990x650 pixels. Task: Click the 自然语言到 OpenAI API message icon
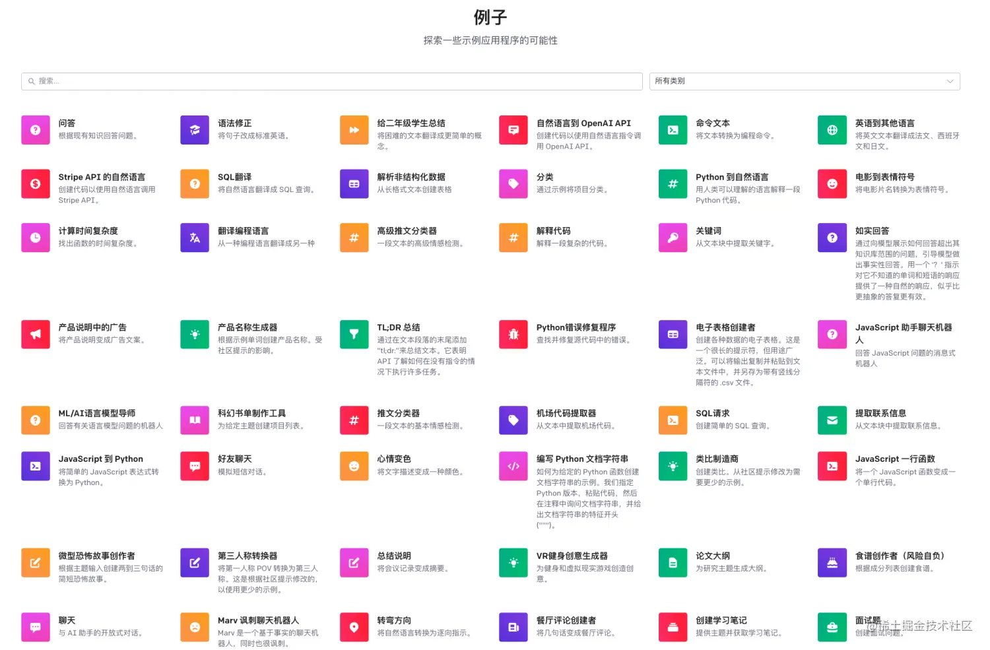point(513,130)
